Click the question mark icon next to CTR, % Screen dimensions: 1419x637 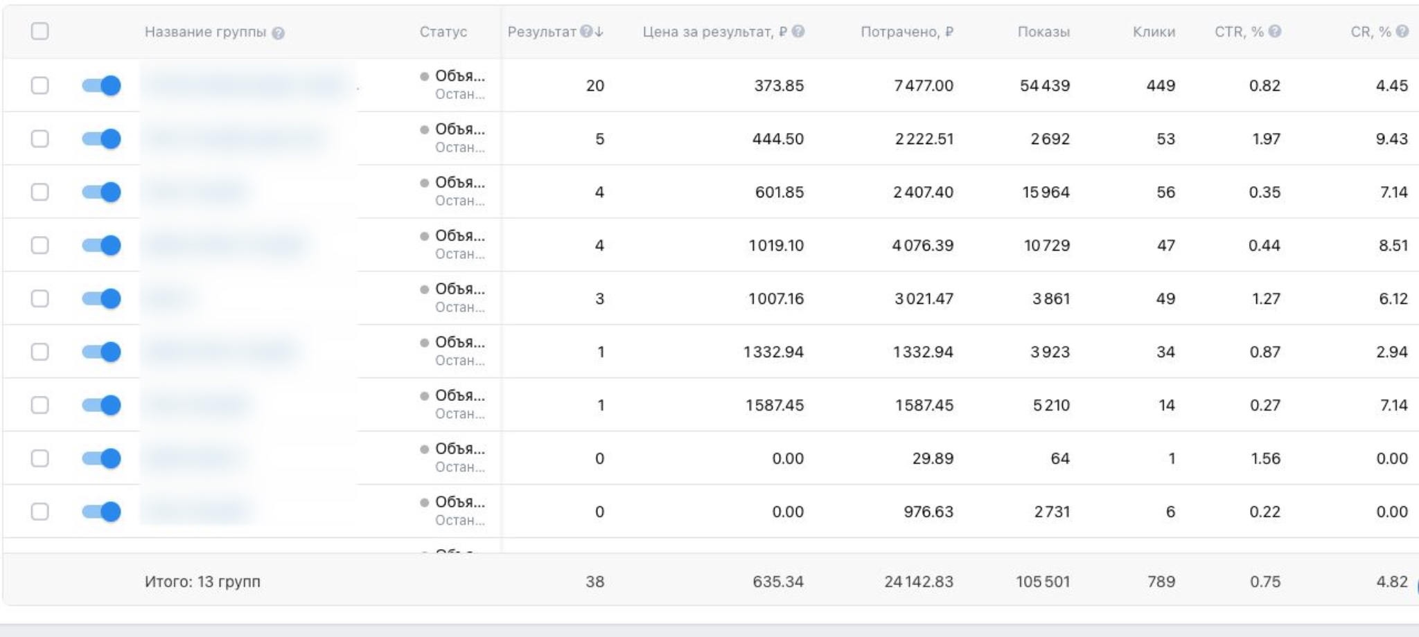click(x=1275, y=31)
